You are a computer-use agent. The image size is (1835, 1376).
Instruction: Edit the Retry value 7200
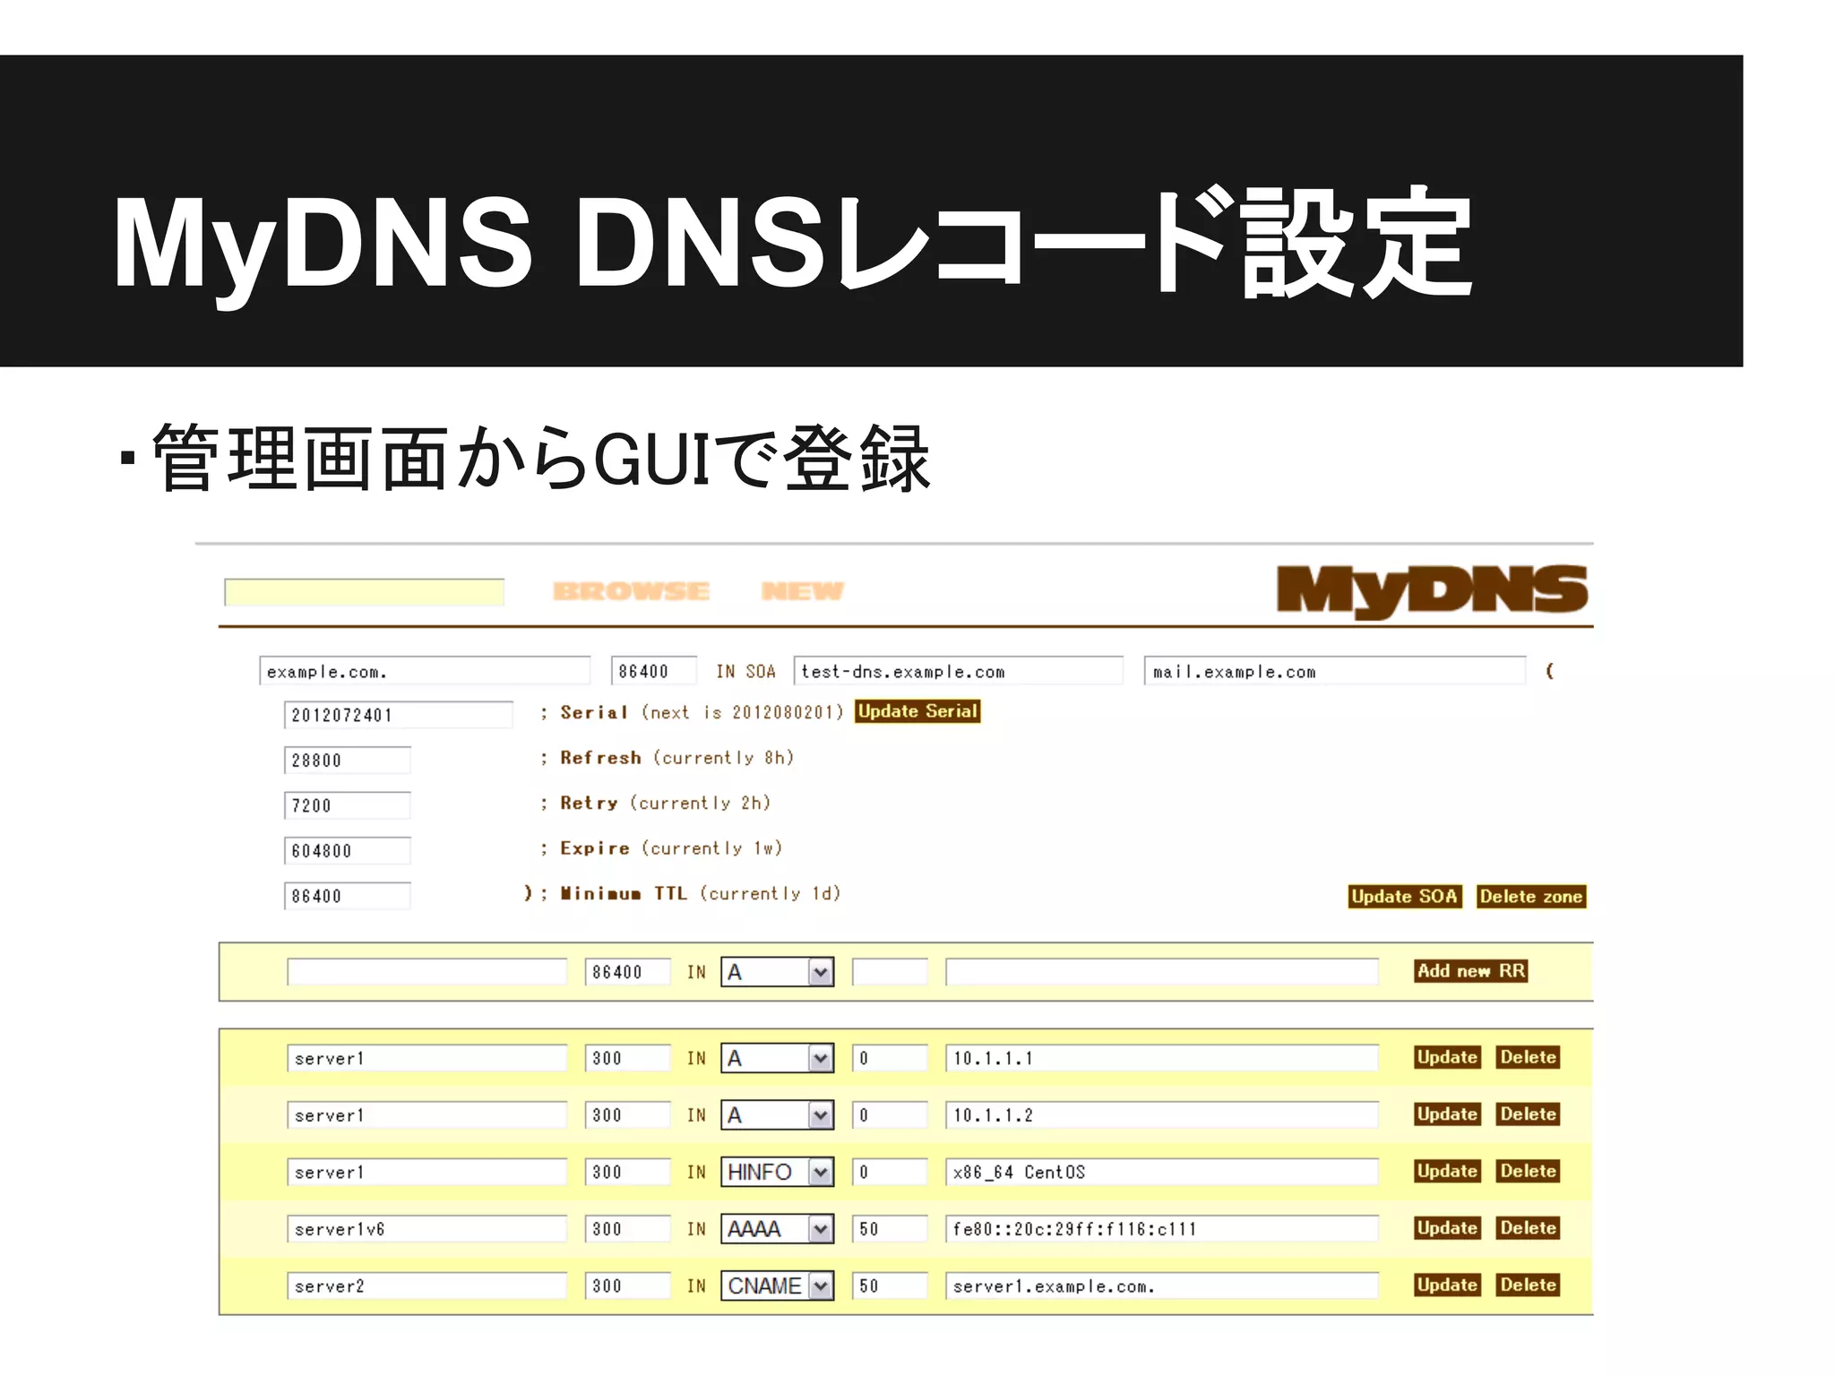(347, 805)
